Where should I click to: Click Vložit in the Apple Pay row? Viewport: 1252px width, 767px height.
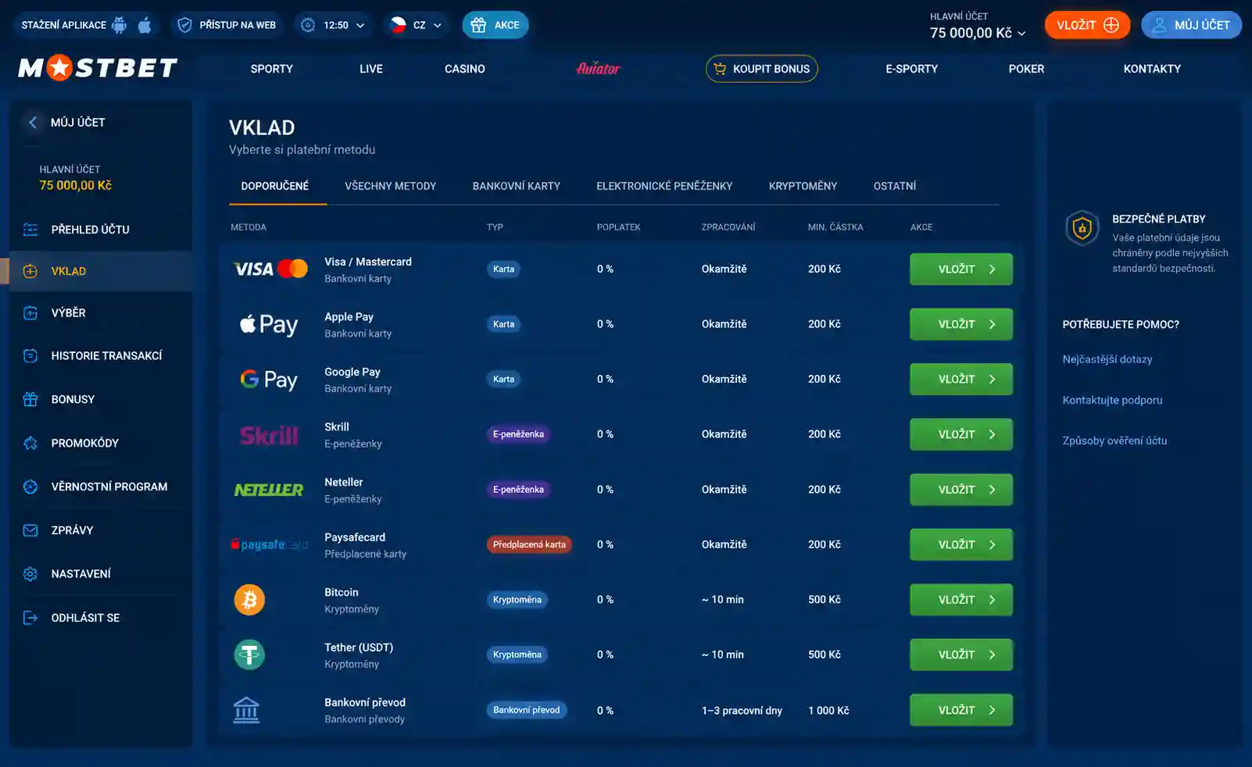(961, 324)
